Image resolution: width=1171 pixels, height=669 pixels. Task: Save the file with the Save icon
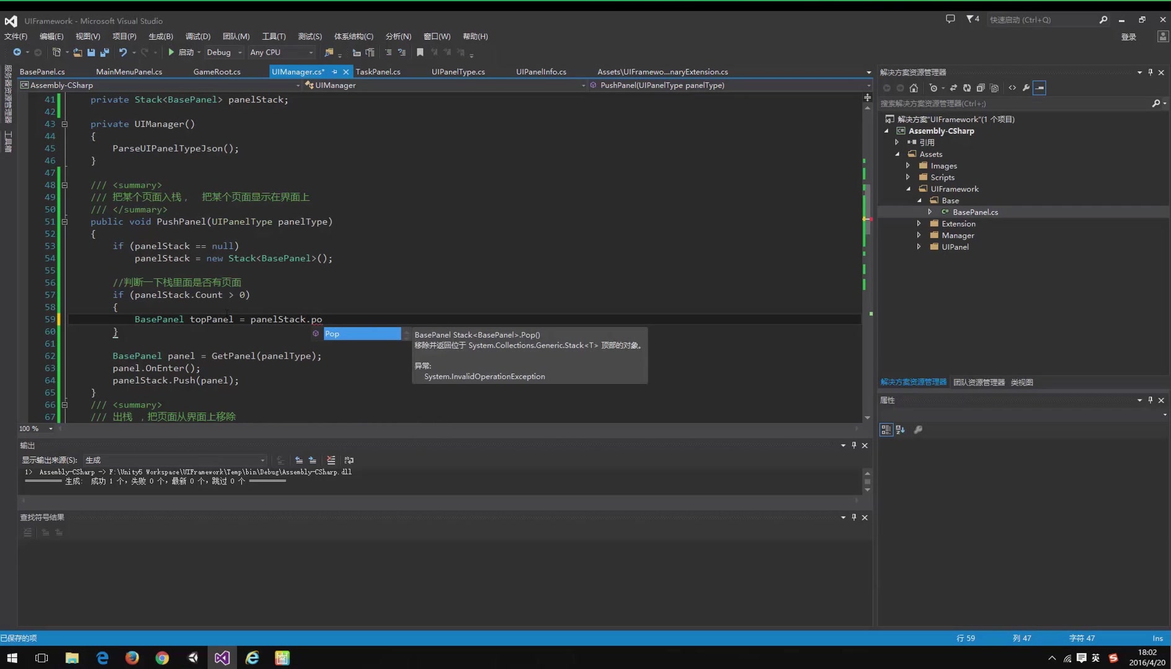[x=91, y=53]
